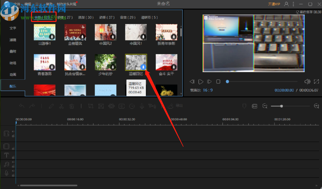Download the 中国风2 music track
The image size is (322, 189).
pos(113,37)
